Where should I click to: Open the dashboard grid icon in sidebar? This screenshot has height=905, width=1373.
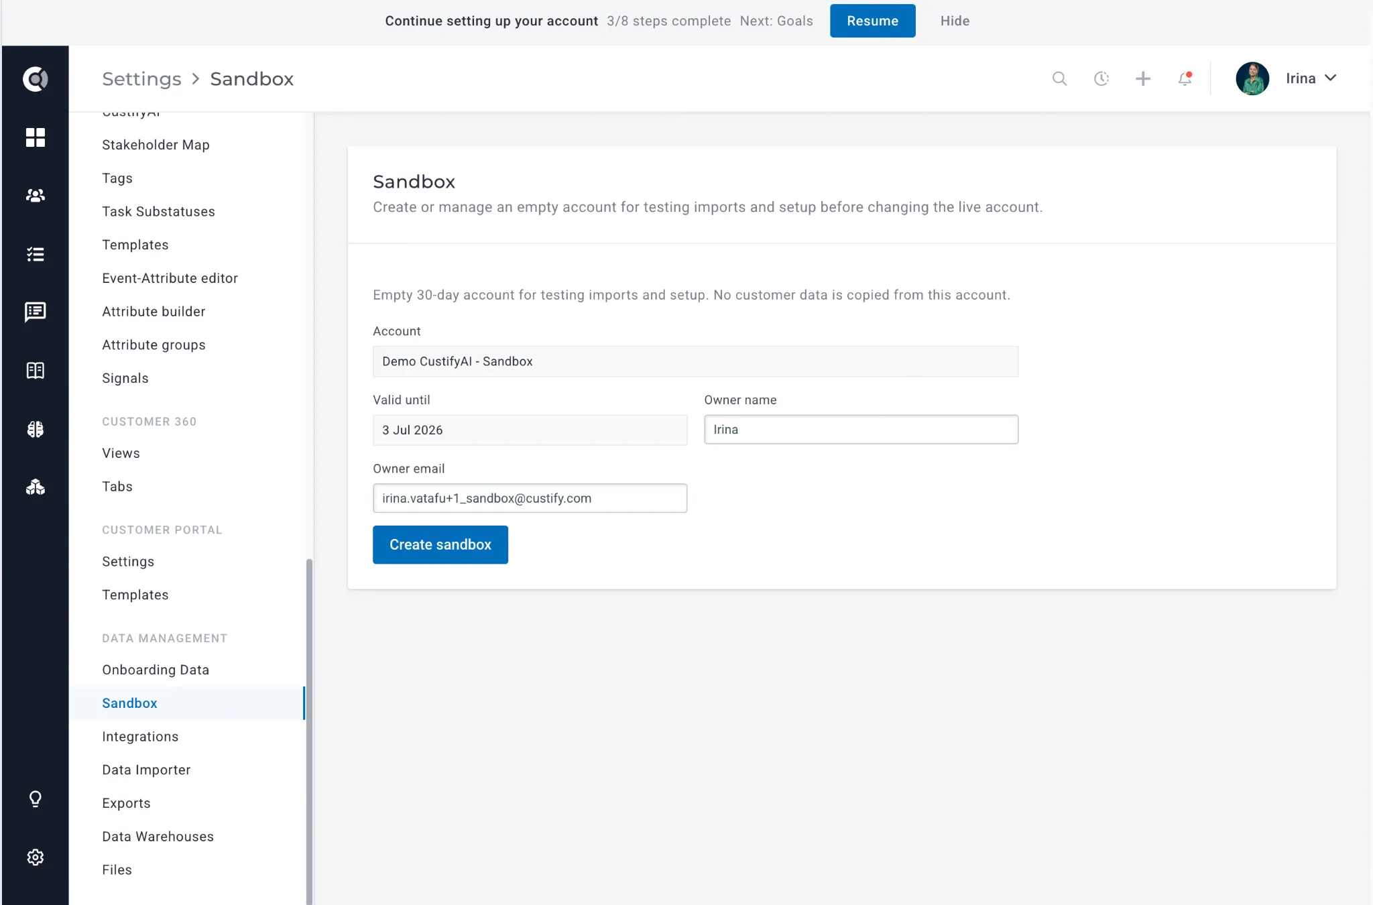coord(35,137)
